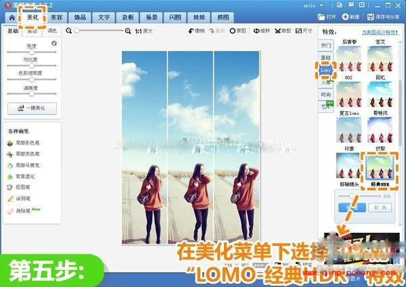Click the 对比度 slider handle
Screen dimensions: 406x287
tap(31, 66)
